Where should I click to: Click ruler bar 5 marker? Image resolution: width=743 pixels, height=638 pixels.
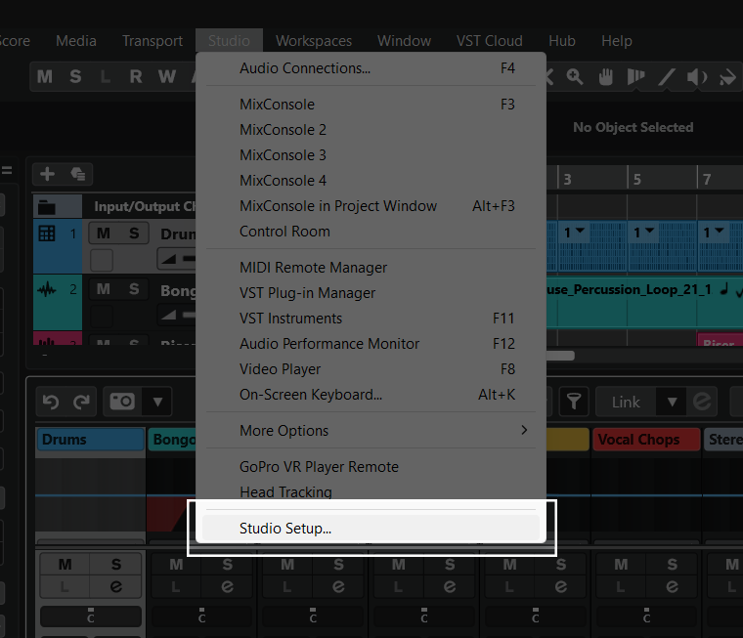637,179
